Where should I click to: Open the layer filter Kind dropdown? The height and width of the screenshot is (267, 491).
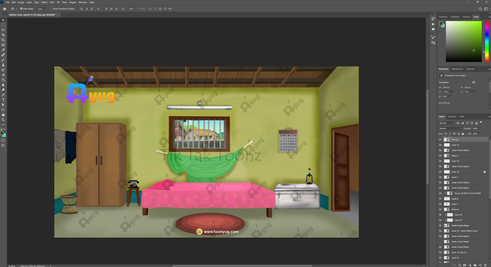pyautogui.click(x=446, y=123)
